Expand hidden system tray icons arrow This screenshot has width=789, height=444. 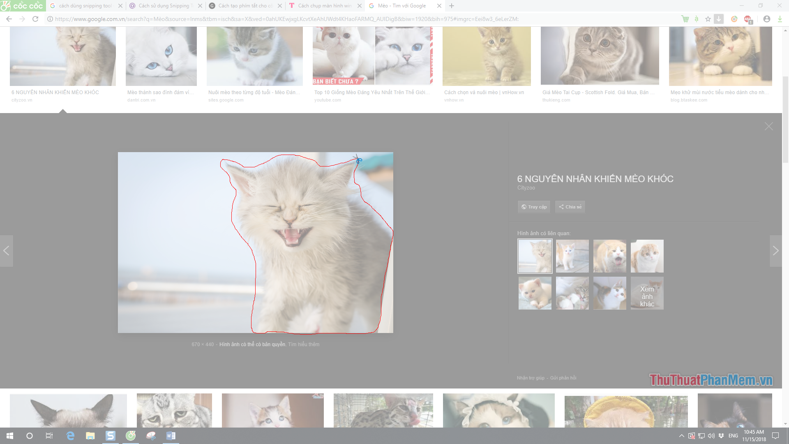tap(681, 436)
